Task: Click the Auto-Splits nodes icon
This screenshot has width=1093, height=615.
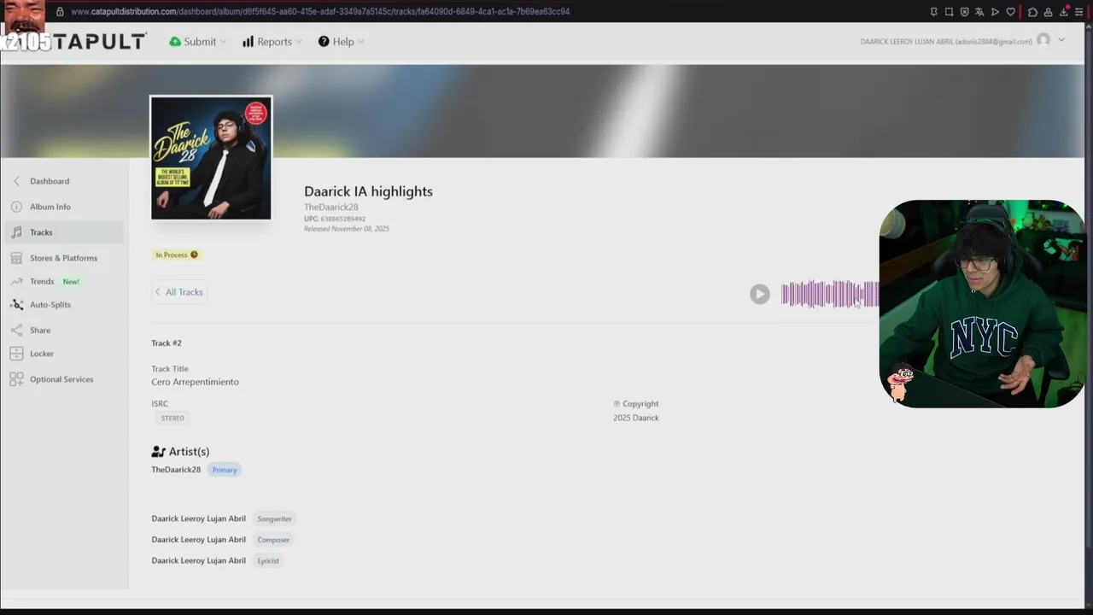Action: click(16, 305)
